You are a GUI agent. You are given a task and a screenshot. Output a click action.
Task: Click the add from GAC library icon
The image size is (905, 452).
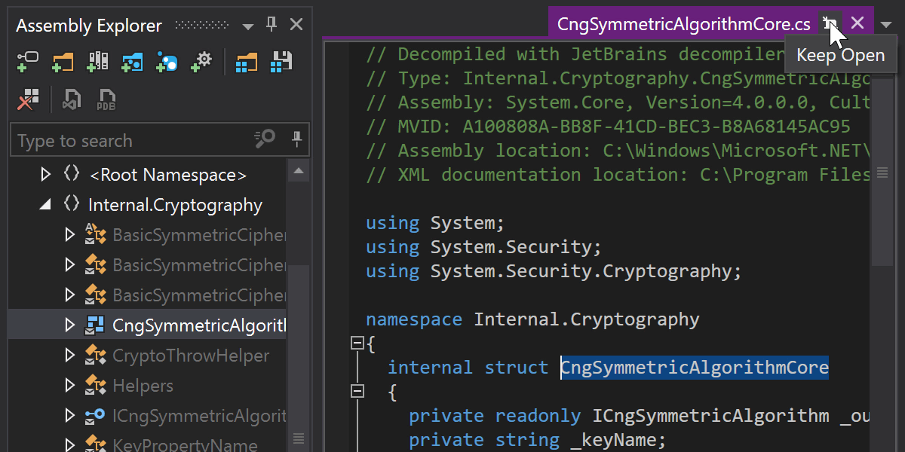point(97,62)
